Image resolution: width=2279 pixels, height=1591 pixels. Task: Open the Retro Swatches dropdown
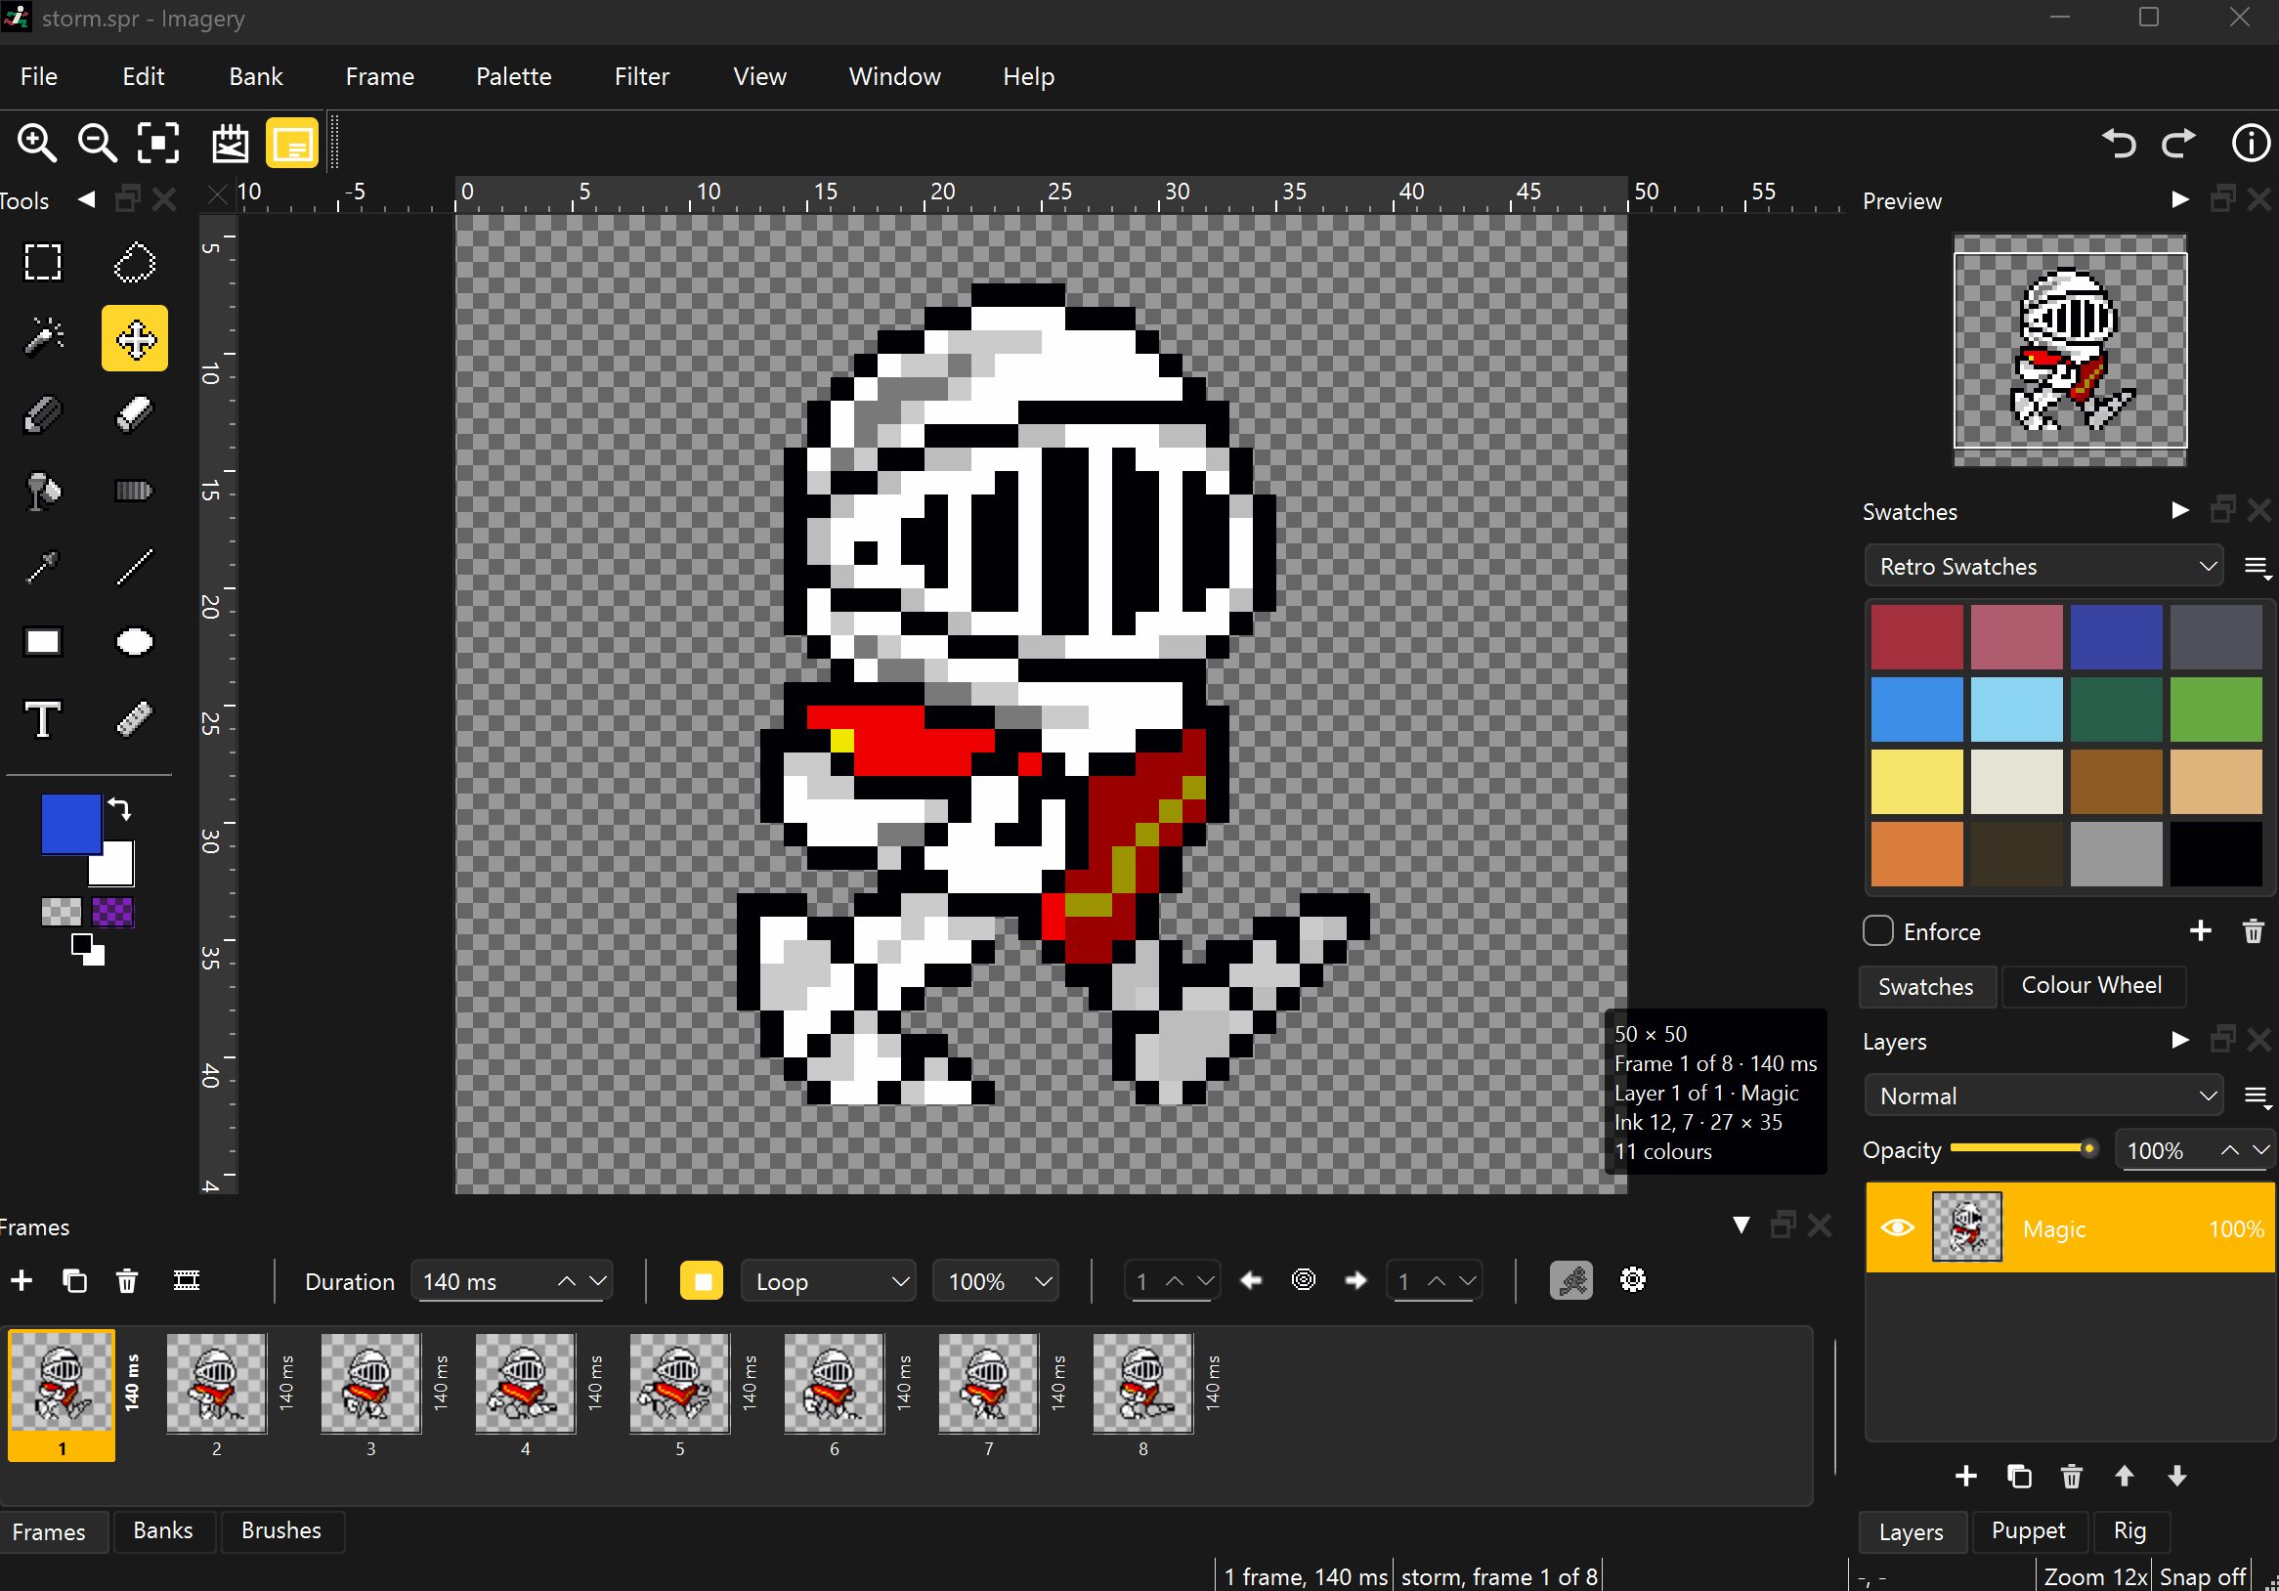pos(2042,567)
